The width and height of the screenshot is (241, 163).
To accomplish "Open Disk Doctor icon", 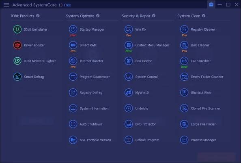I will coord(129,61).
